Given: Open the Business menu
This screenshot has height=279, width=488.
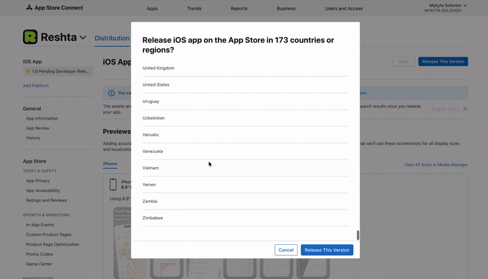Looking at the screenshot, I should pos(286,9).
